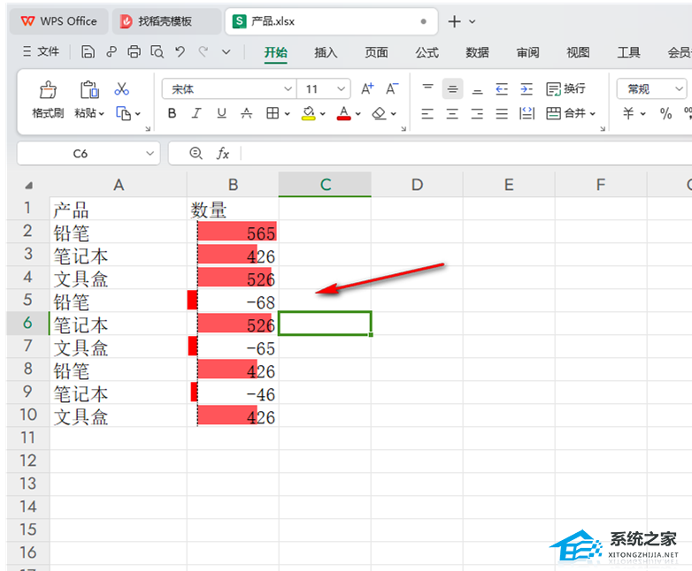Click the Print icon in quick access toolbar
692x571 pixels.
click(x=135, y=52)
